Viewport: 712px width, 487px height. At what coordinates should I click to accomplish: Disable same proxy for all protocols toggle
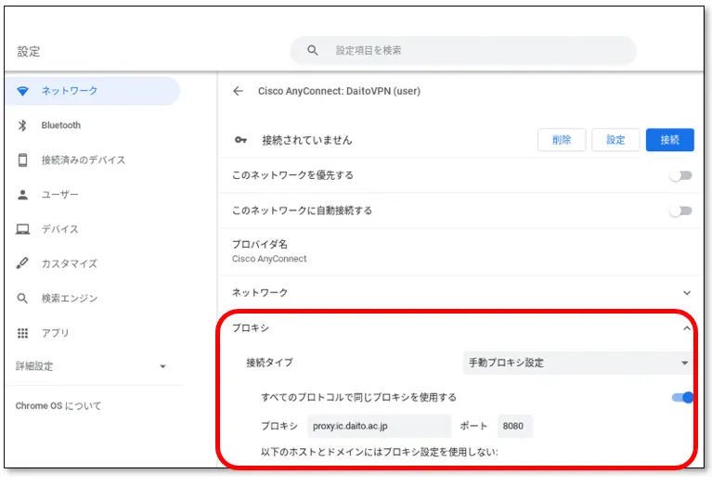pyautogui.click(x=682, y=398)
